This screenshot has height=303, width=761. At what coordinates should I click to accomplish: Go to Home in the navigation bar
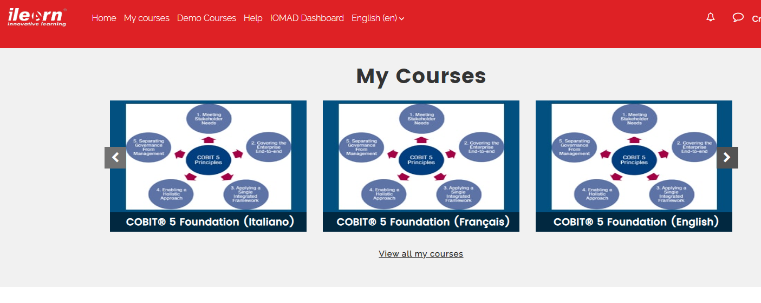104,18
